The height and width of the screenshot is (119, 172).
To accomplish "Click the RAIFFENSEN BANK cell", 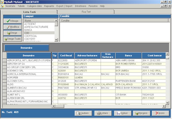I will pyautogui.click(x=128, y=81).
